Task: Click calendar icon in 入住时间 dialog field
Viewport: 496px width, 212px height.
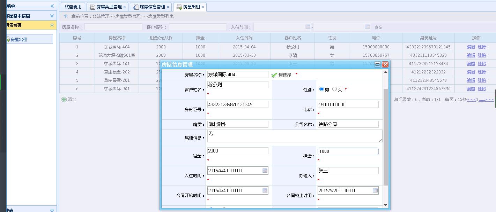Action: click(265, 171)
